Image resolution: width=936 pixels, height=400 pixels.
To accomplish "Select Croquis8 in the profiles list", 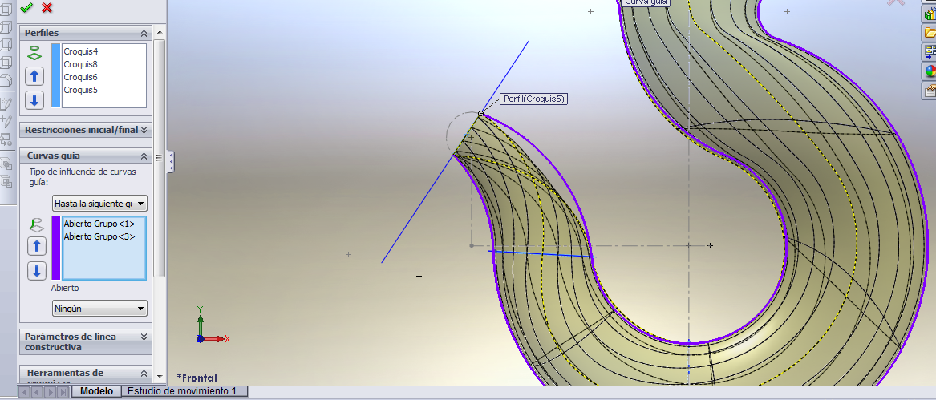I will click(x=81, y=64).
